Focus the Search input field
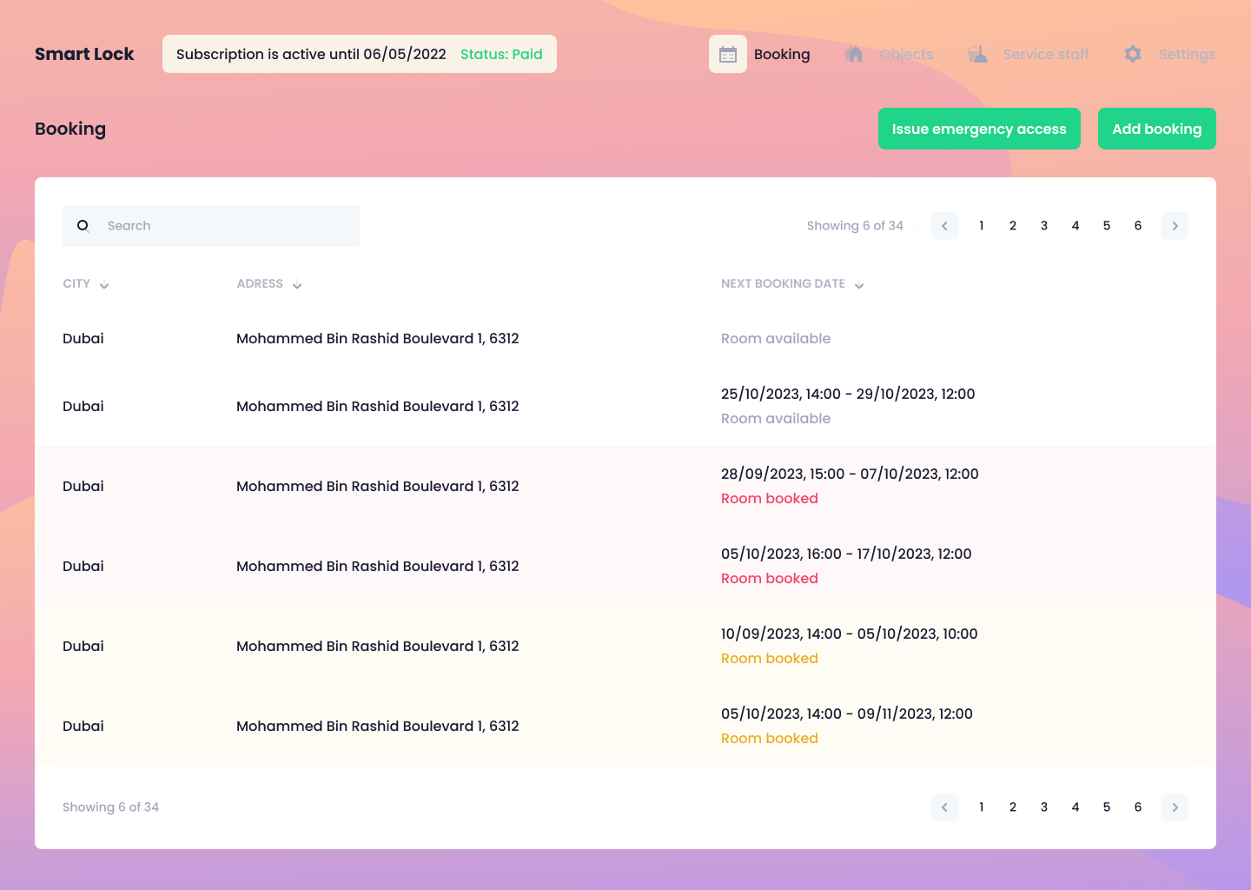The height and width of the screenshot is (890, 1251). coord(211,226)
